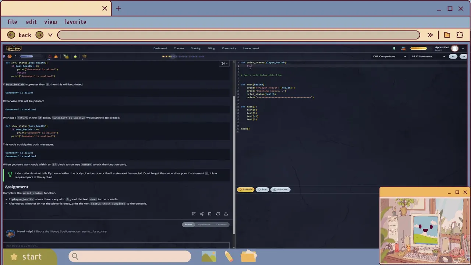Open a new browser tab with plus

(118, 8)
